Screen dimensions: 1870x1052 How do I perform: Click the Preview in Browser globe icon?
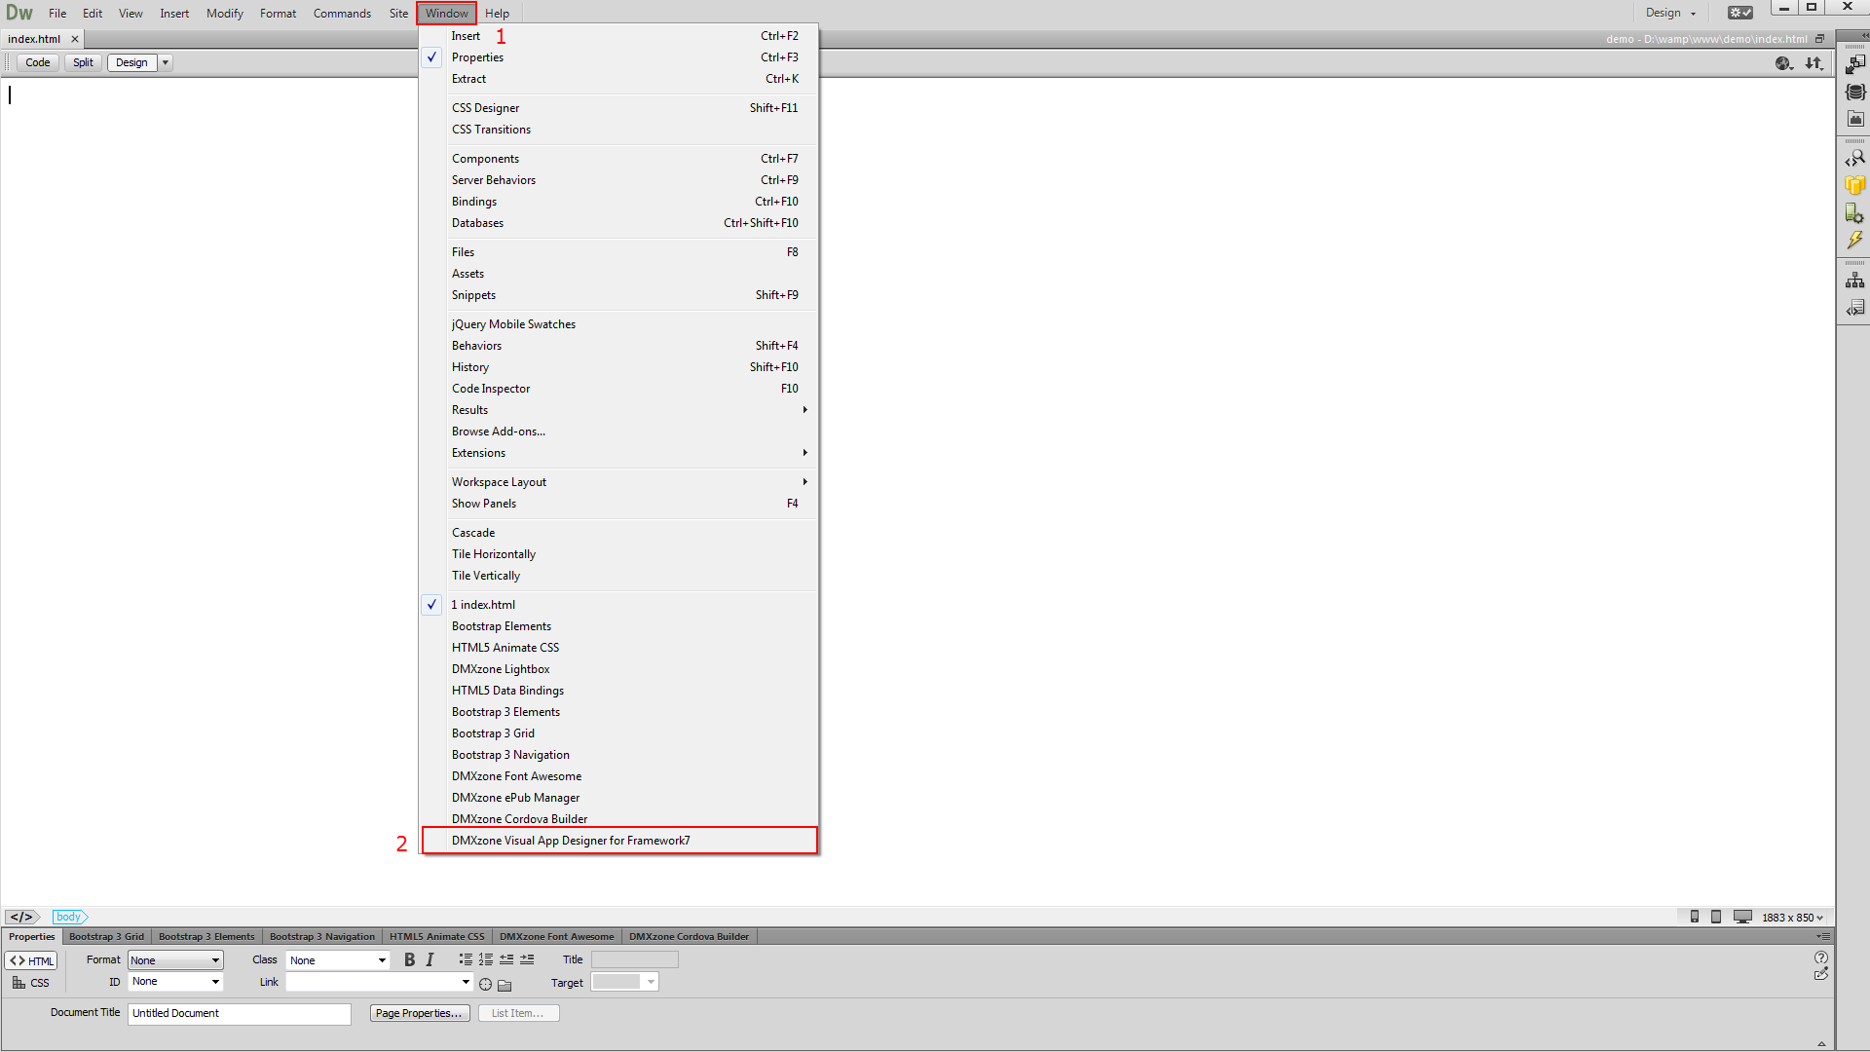point(1784,62)
